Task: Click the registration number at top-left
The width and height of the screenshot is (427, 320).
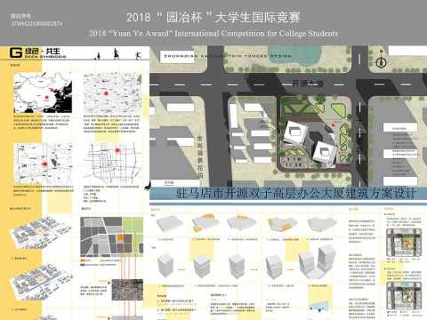Action: click(36, 23)
